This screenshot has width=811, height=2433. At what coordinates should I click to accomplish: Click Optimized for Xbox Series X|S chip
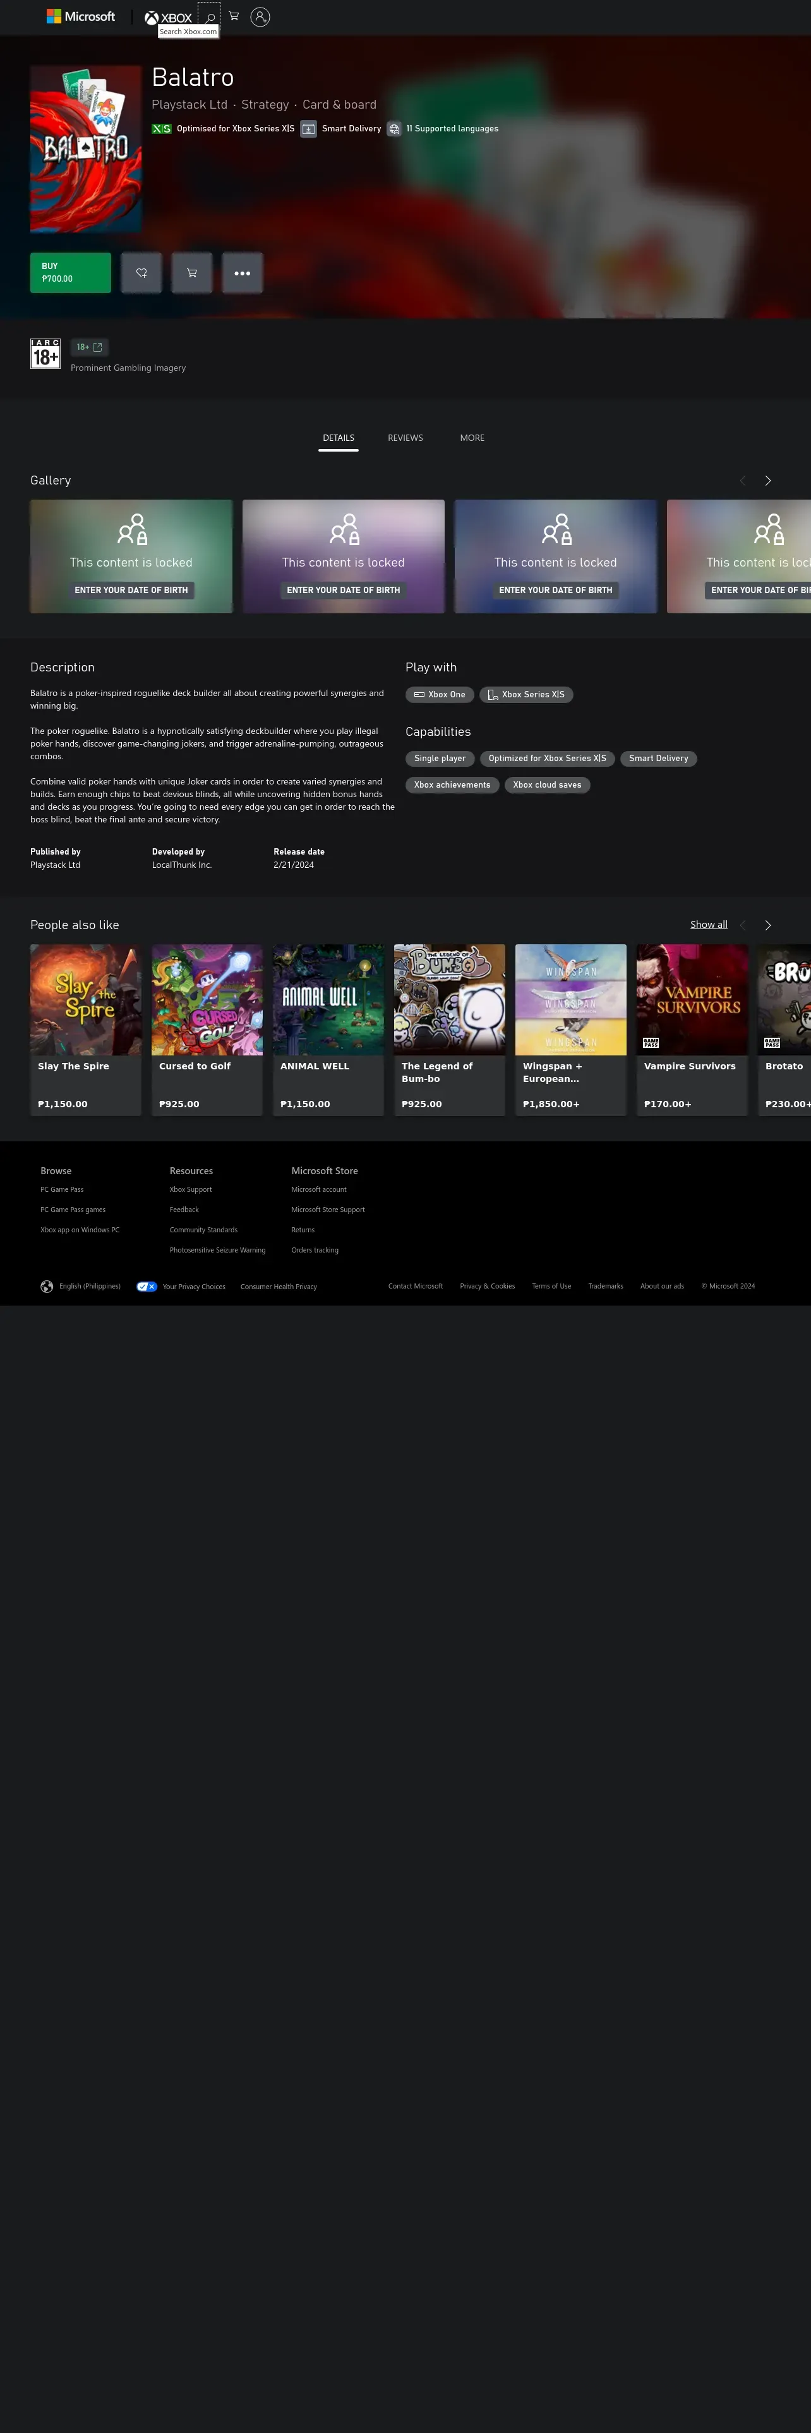(548, 759)
